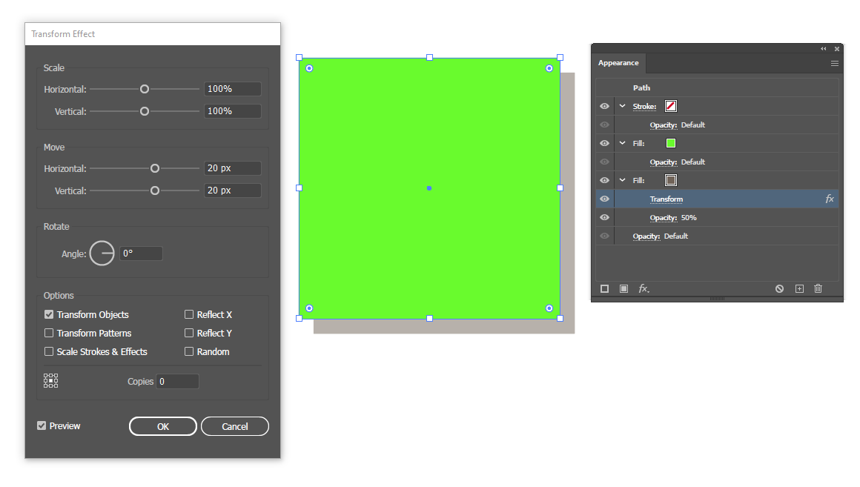Click the fx icon on Transform row

[830, 199]
